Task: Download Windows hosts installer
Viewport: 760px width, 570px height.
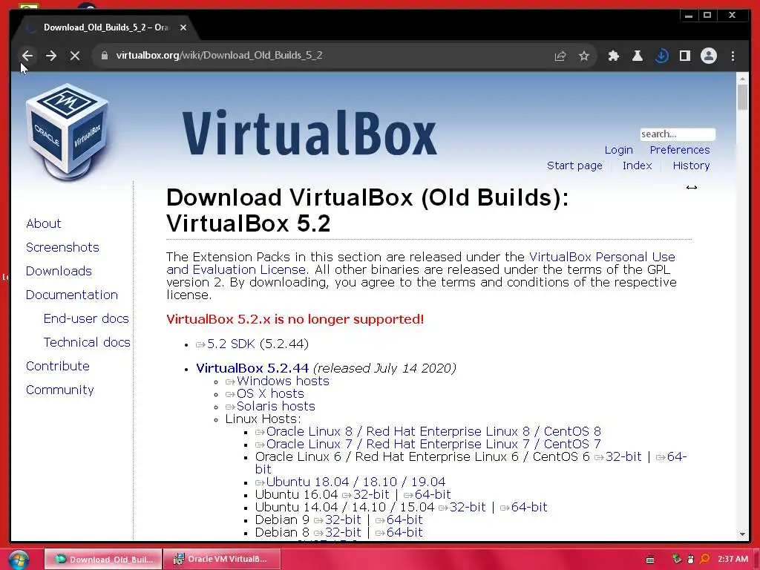Action: point(283,381)
